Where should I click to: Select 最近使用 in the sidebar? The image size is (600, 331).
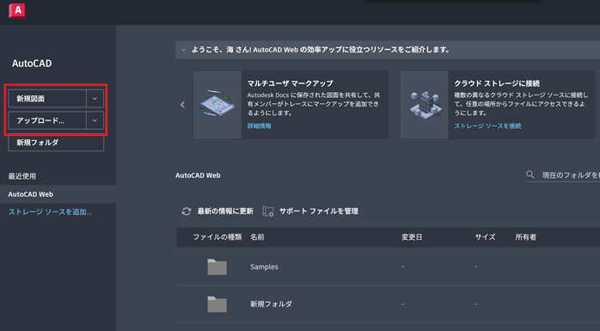coord(22,176)
